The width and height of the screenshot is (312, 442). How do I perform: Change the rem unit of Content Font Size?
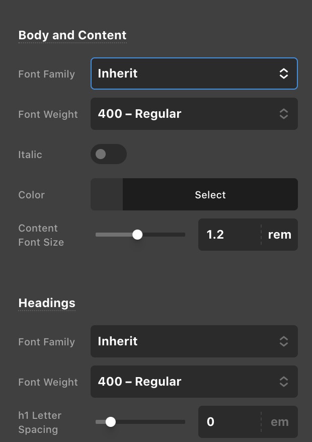coord(280,235)
